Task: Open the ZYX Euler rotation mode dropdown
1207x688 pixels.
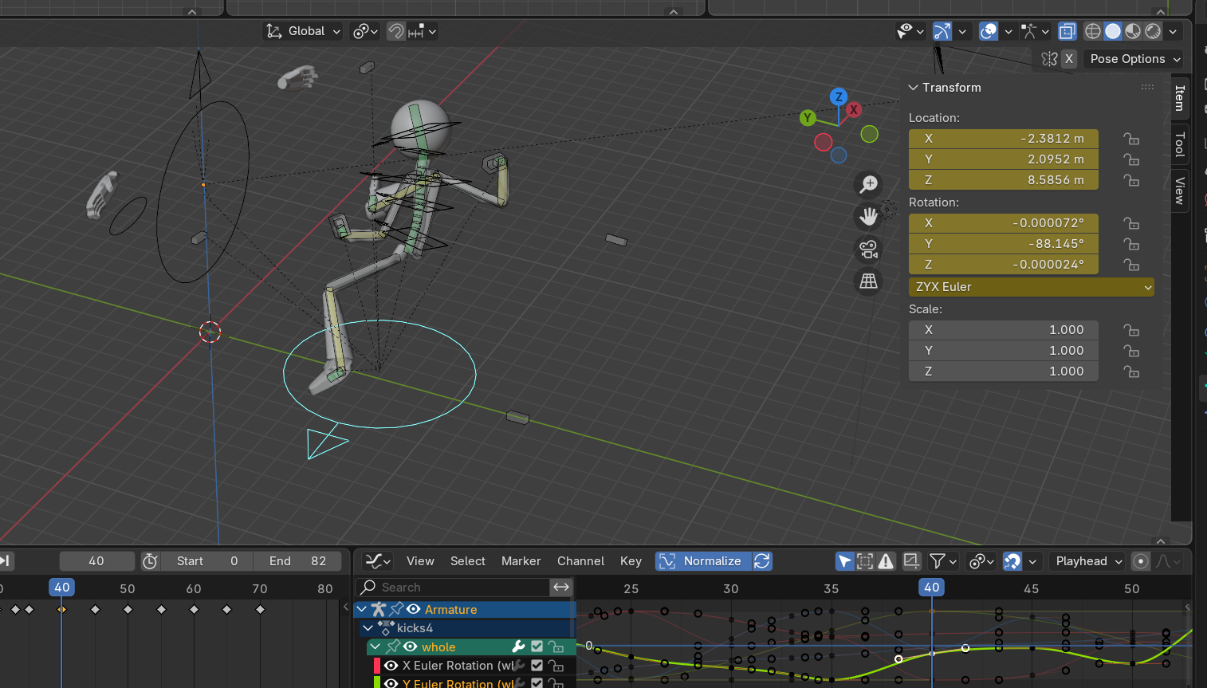Action: pyautogui.click(x=1032, y=287)
